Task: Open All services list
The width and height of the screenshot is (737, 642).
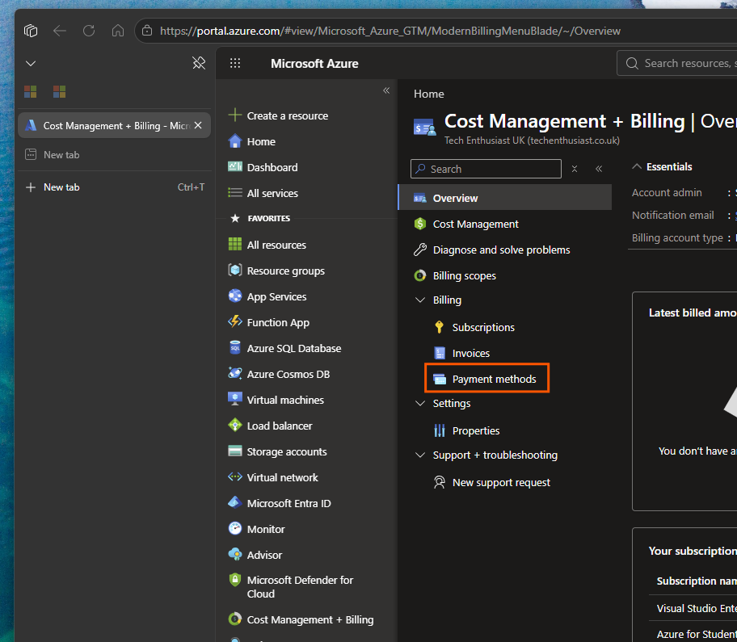Action: 263,194
